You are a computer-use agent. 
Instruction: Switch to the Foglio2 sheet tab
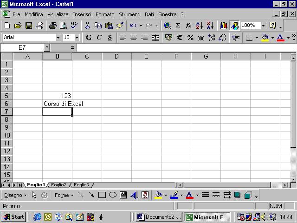point(58,185)
